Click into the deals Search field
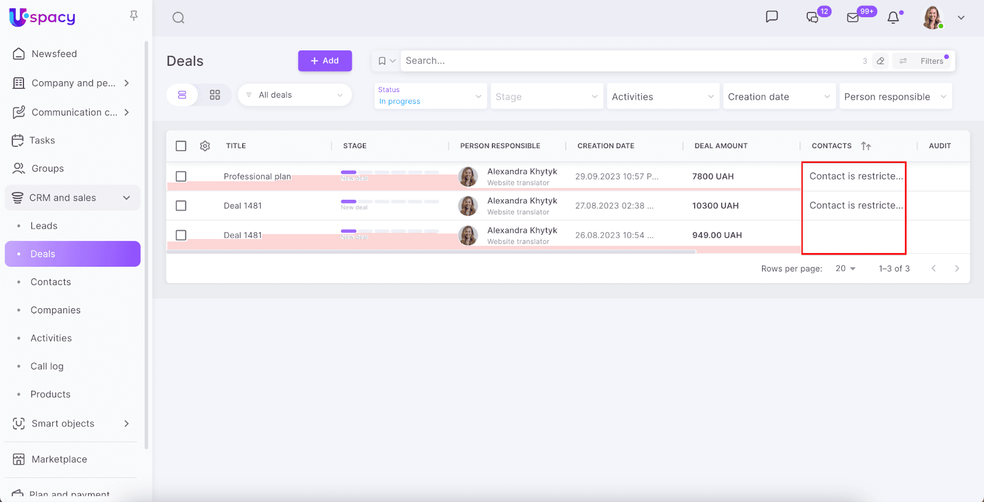Image resolution: width=984 pixels, height=502 pixels. [x=627, y=61]
